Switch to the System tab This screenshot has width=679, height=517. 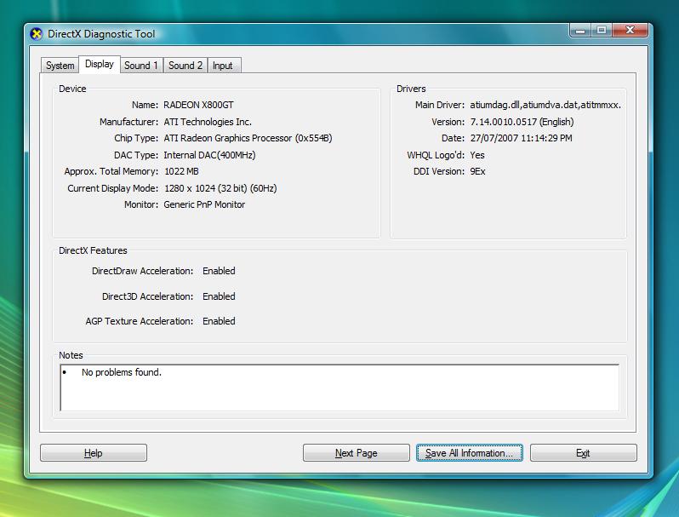(60, 66)
